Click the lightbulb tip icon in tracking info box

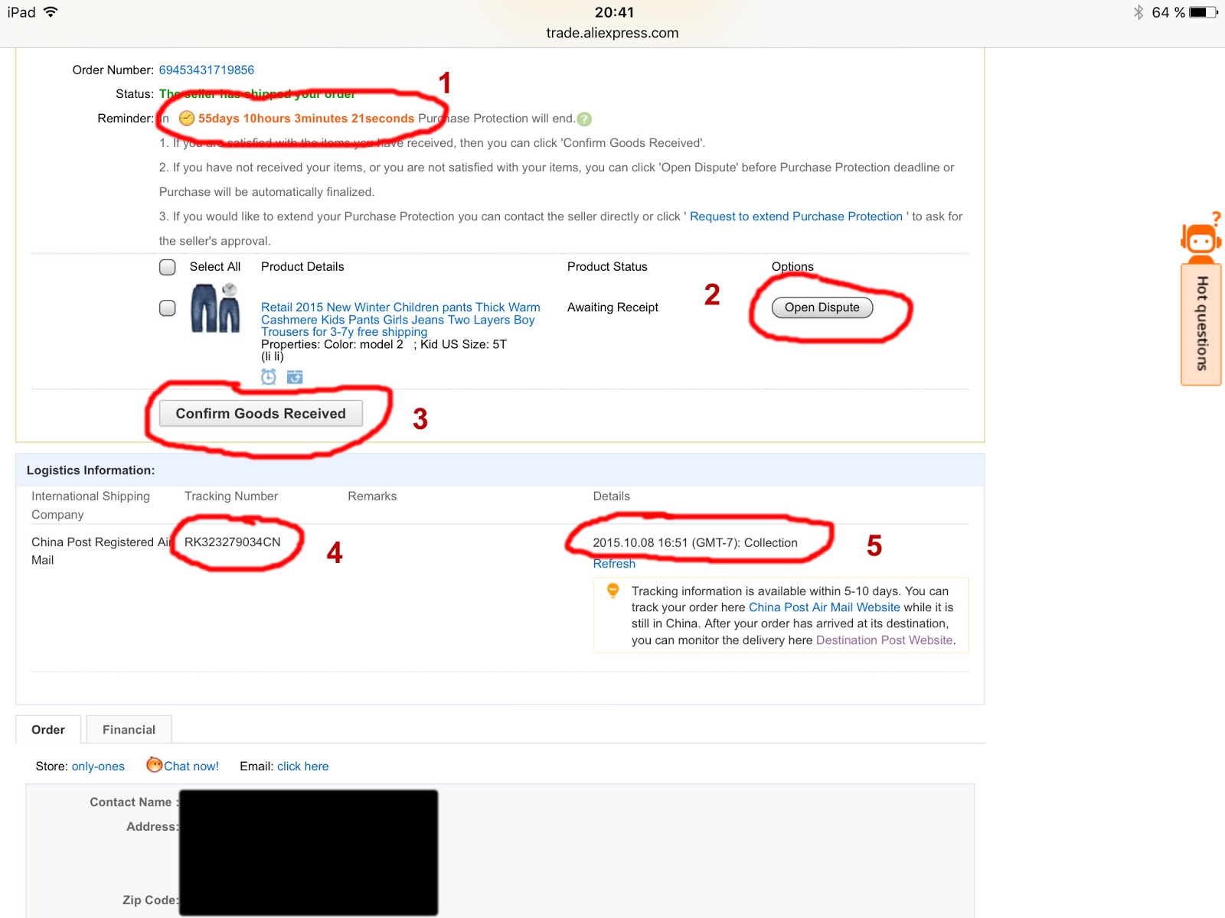[x=612, y=591]
